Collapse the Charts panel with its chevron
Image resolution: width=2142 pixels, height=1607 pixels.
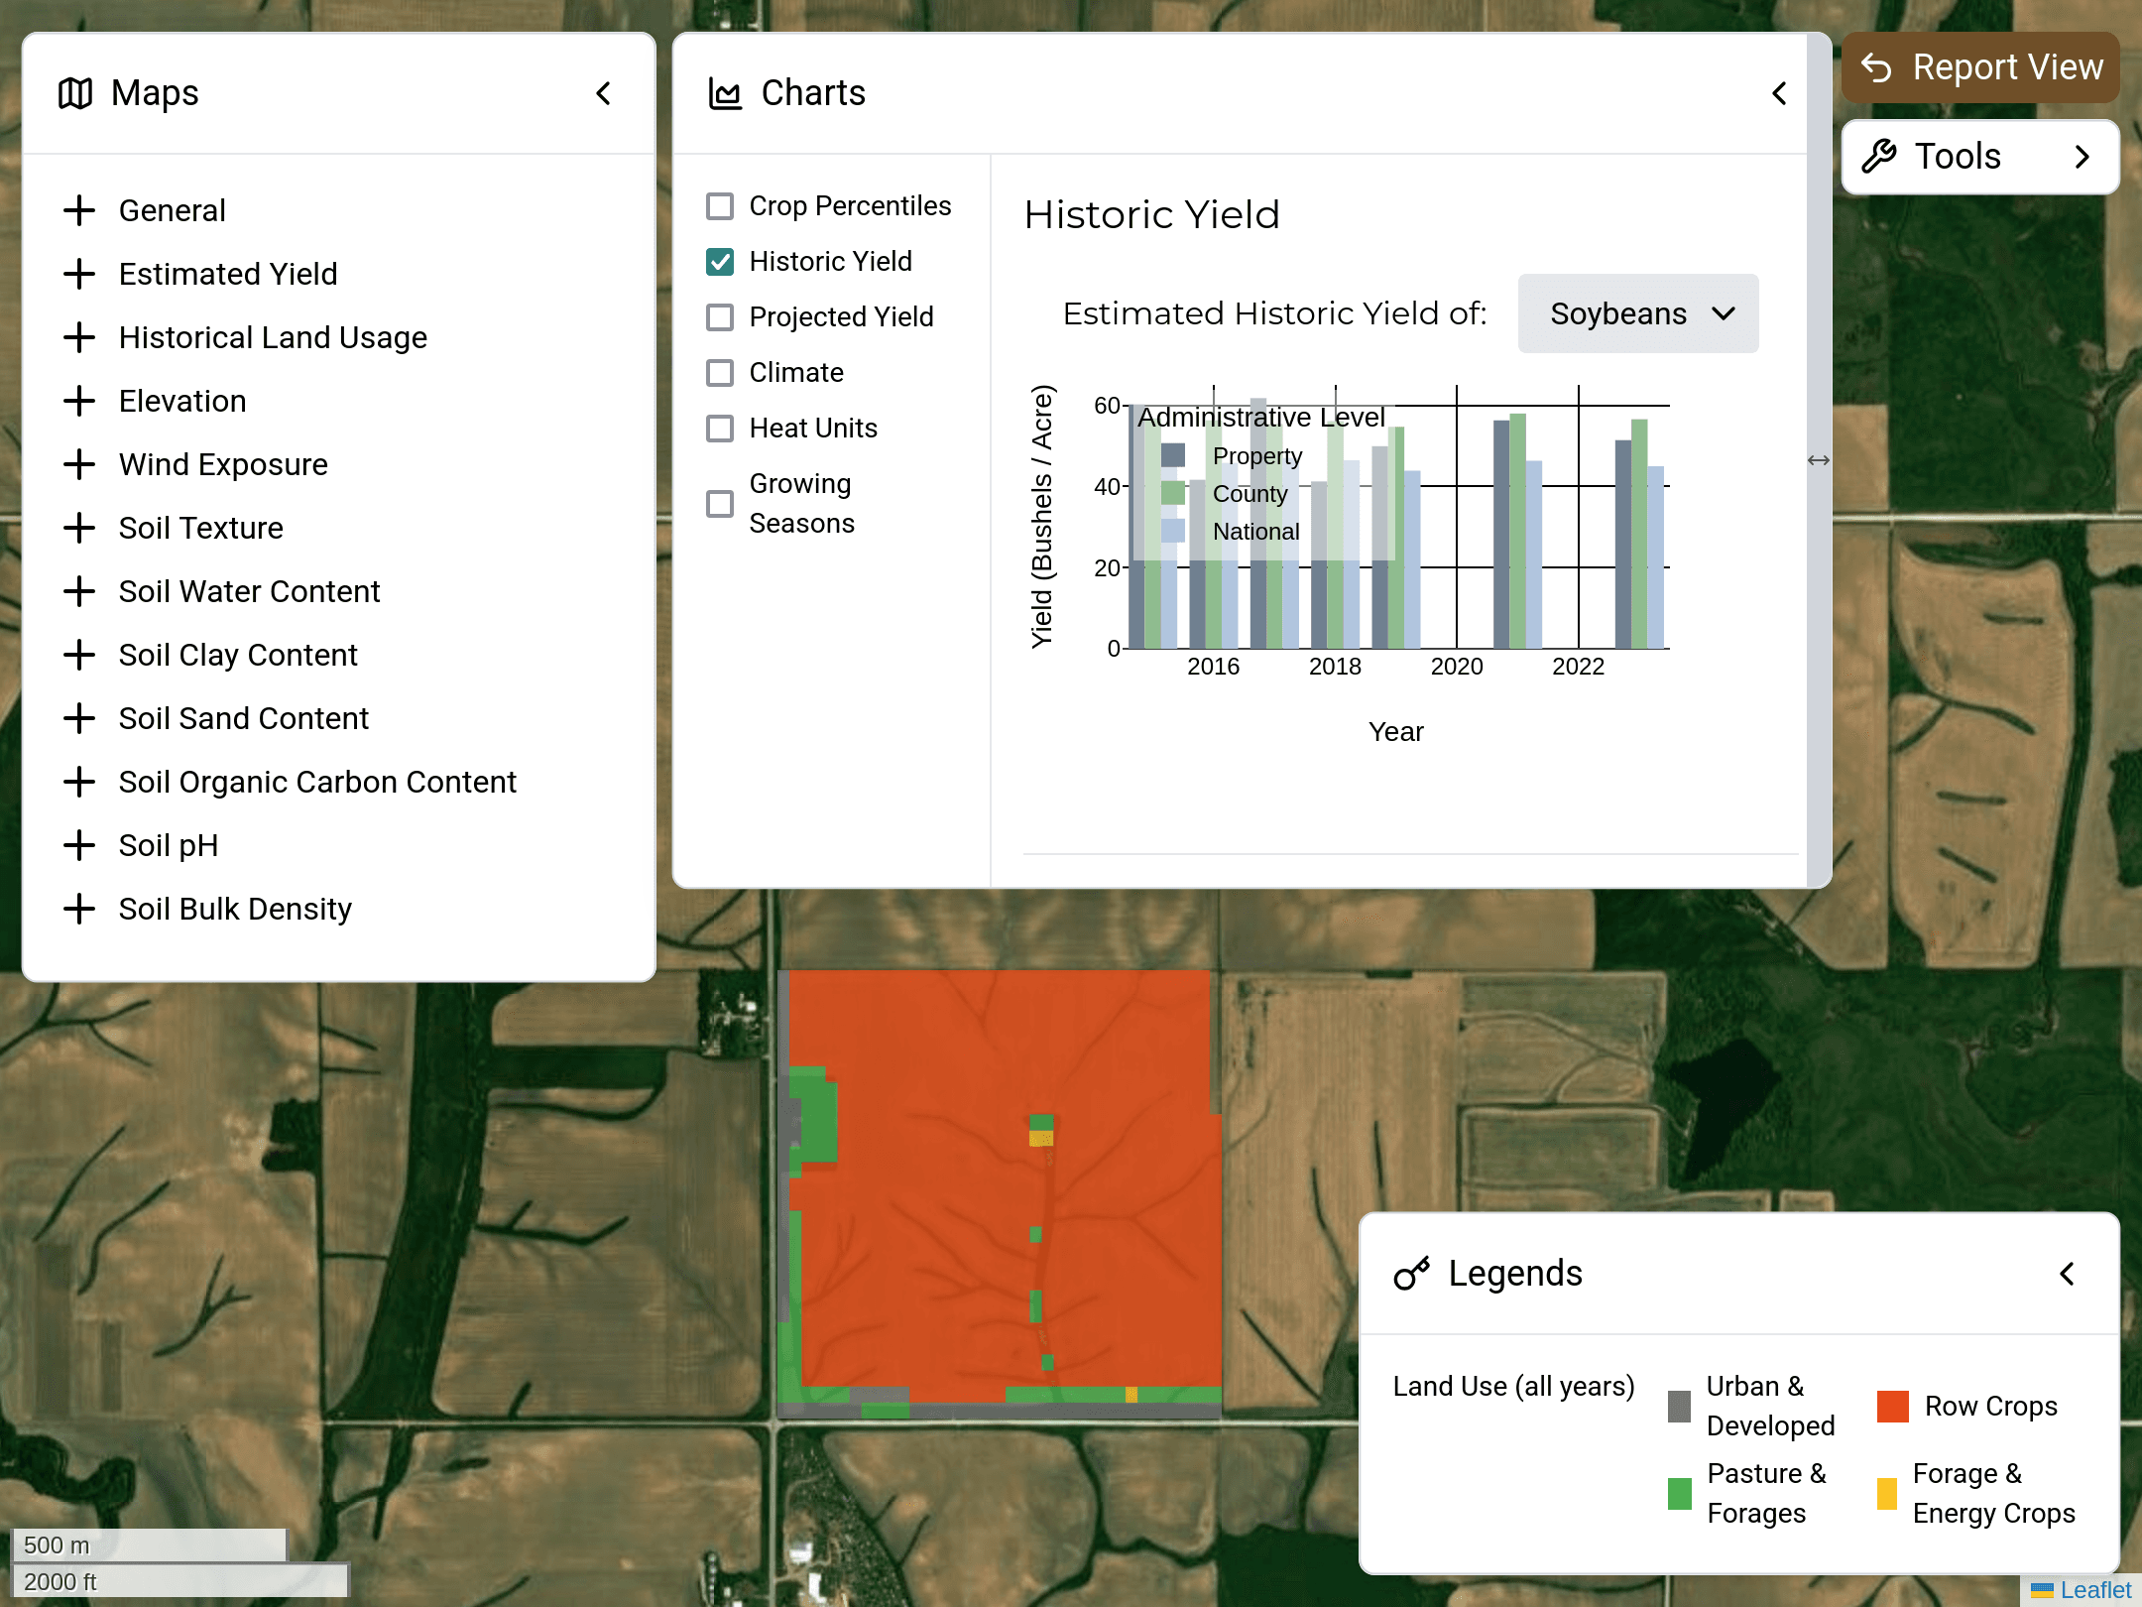point(1779,93)
